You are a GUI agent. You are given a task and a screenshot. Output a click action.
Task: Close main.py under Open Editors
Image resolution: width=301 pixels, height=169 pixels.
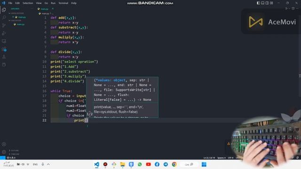tap(13, 17)
